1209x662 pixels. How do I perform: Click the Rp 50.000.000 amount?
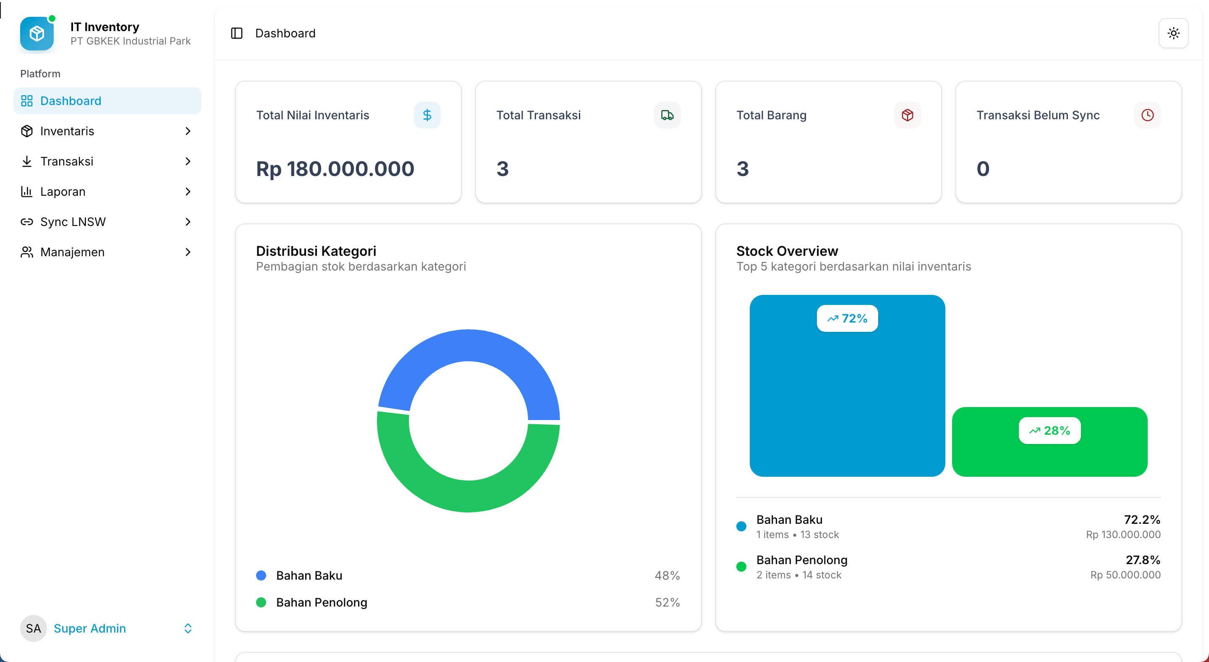point(1125,575)
